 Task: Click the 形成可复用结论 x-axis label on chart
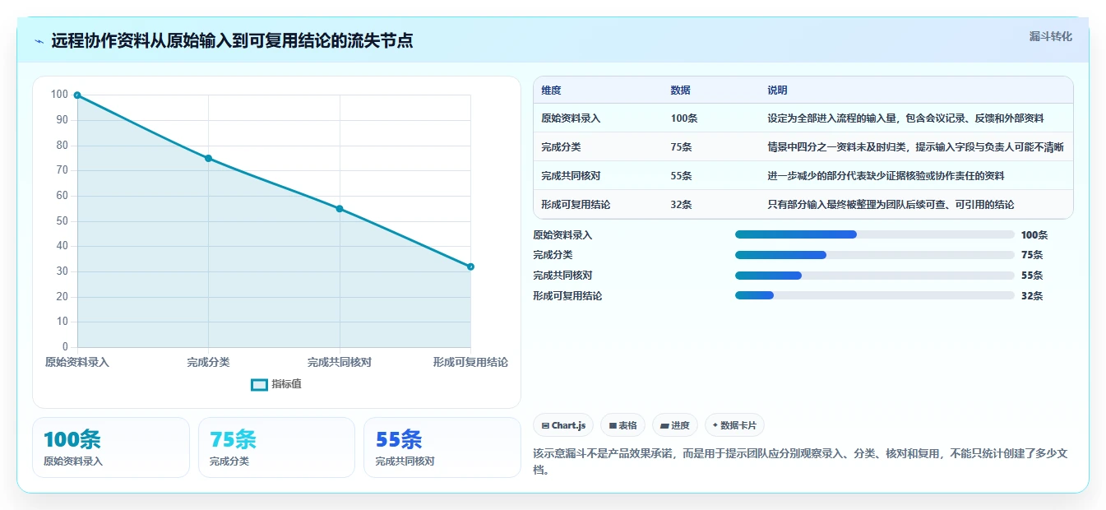click(470, 362)
